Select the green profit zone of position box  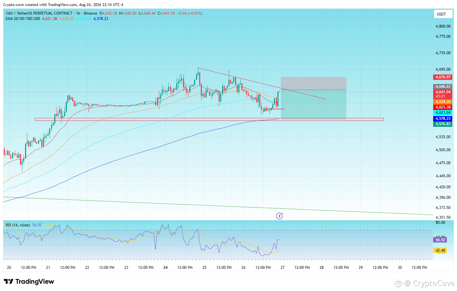click(x=314, y=104)
